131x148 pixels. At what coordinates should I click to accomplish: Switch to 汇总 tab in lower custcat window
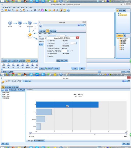[6, 87]
